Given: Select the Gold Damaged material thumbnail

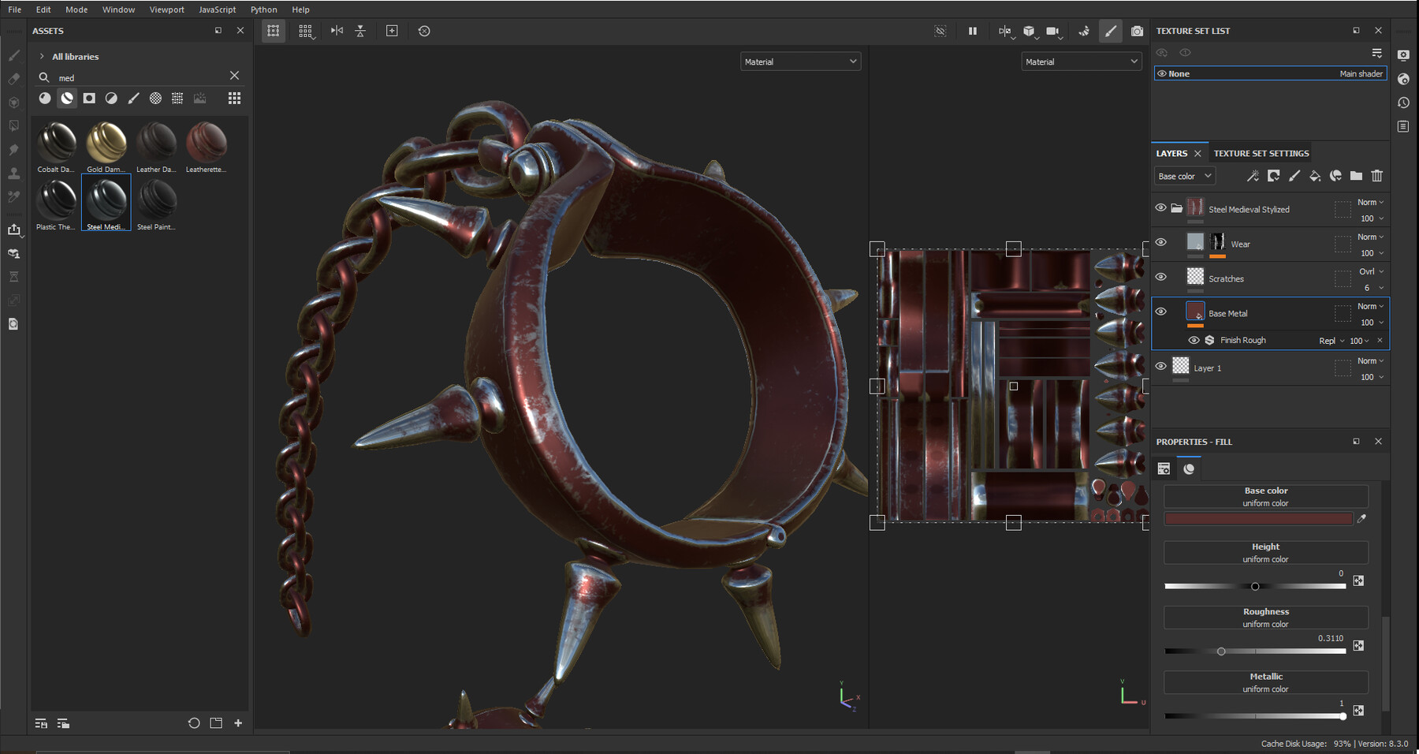Looking at the screenshot, I should [x=106, y=147].
